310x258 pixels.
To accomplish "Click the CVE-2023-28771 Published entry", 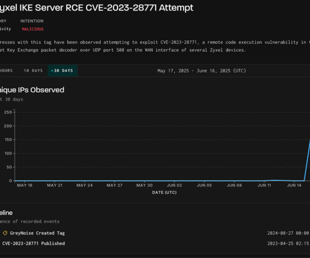I will click(33, 243).
